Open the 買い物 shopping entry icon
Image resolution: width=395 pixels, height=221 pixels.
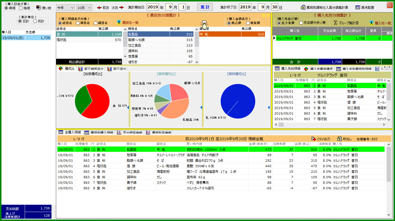39,8
